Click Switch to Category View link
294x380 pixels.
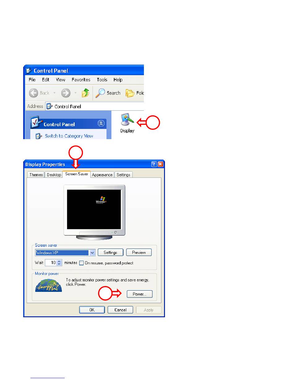pos(69,136)
